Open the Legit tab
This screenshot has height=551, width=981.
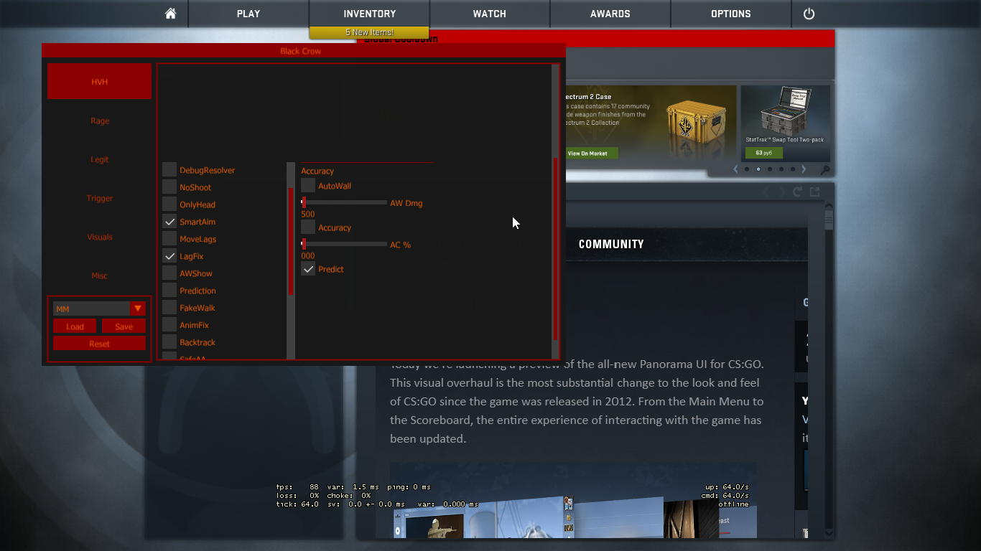100,159
